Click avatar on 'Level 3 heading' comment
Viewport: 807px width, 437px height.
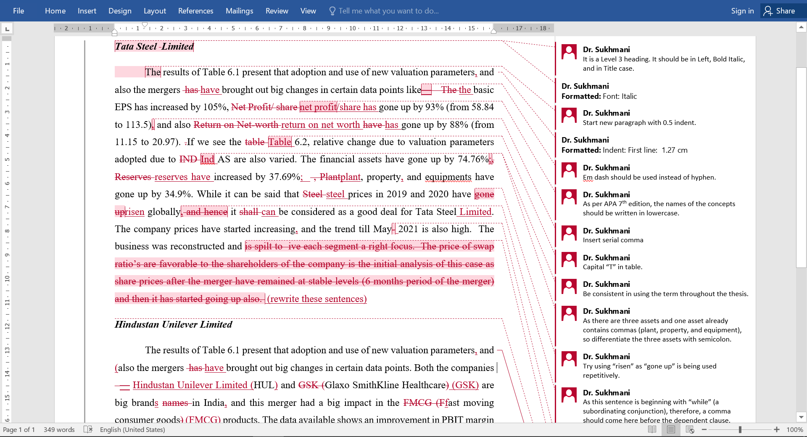pos(569,53)
